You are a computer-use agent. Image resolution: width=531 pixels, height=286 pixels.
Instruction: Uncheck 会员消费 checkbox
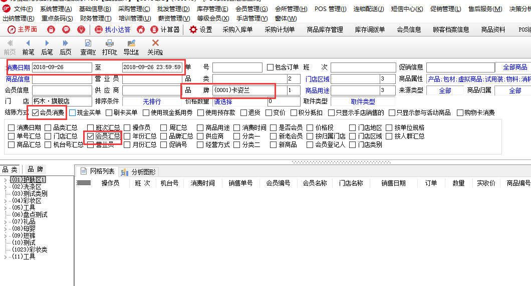click(35, 113)
